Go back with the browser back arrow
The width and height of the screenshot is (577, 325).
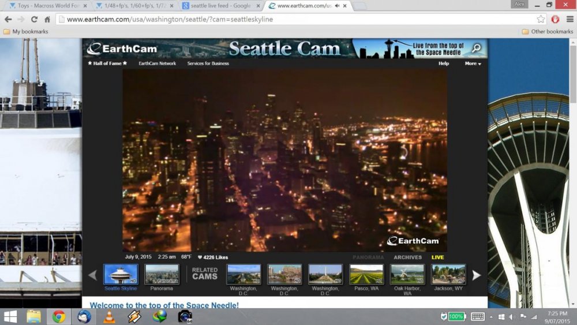pyautogui.click(x=8, y=19)
